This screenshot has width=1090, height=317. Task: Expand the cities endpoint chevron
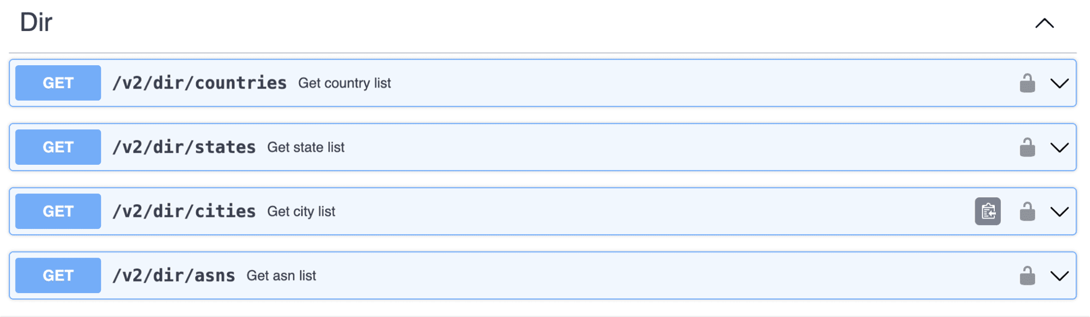coord(1059,212)
